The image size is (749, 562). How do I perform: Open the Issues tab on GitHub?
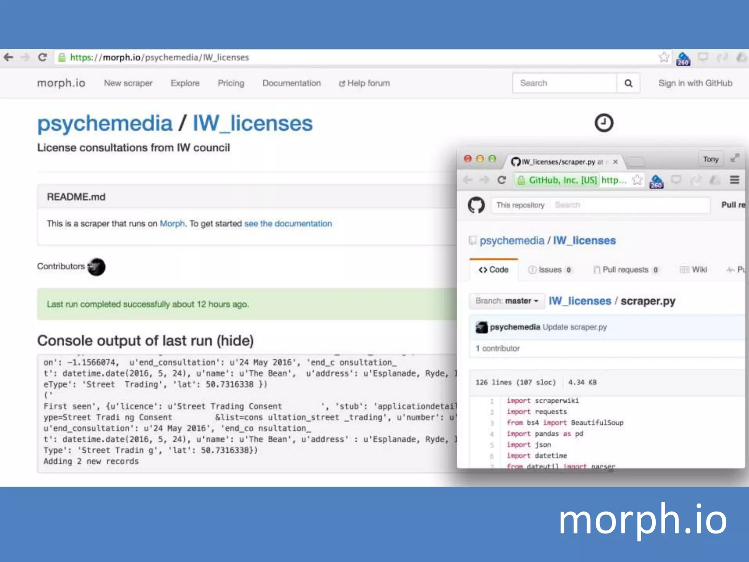pos(550,270)
